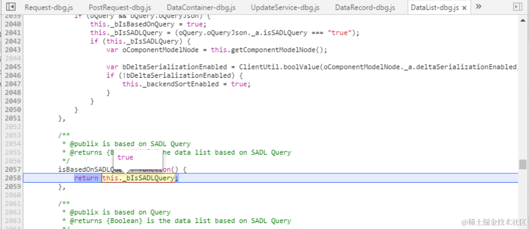
Task: Close the DataList-dbg.js tab
Action: (x=464, y=8)
